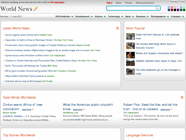186x140 pixels.
Task: Open Advanced Search link
Action: pyautogui.click(x=145, y=3)
